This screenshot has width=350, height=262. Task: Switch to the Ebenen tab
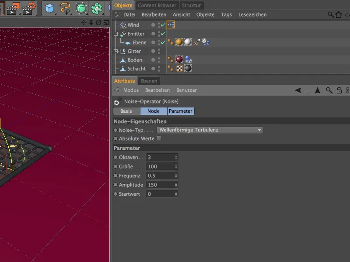tap(149, 81)
